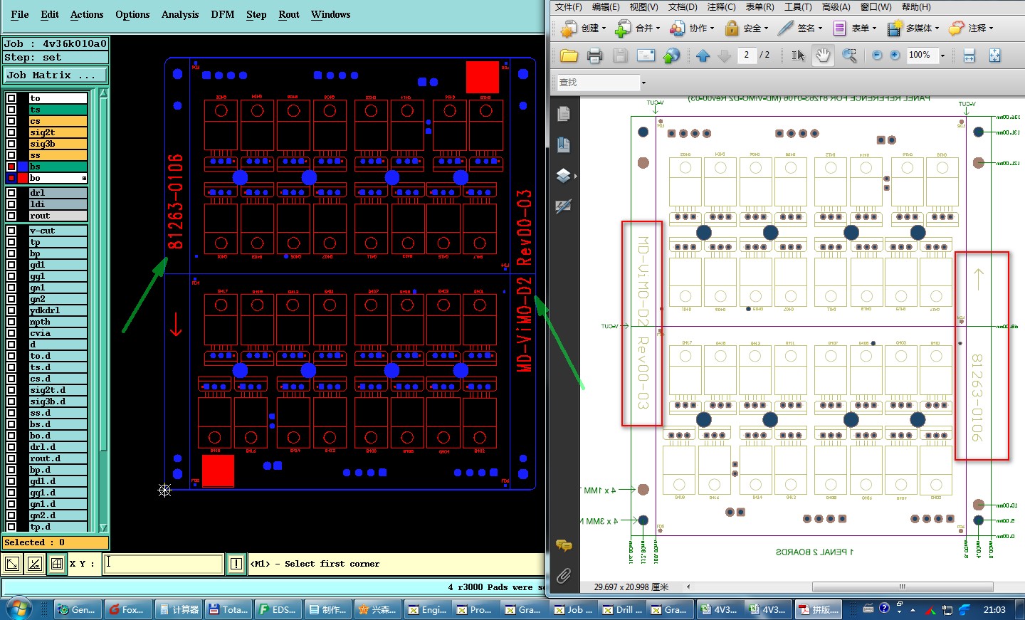Open the Actions menu

point(87,14)
